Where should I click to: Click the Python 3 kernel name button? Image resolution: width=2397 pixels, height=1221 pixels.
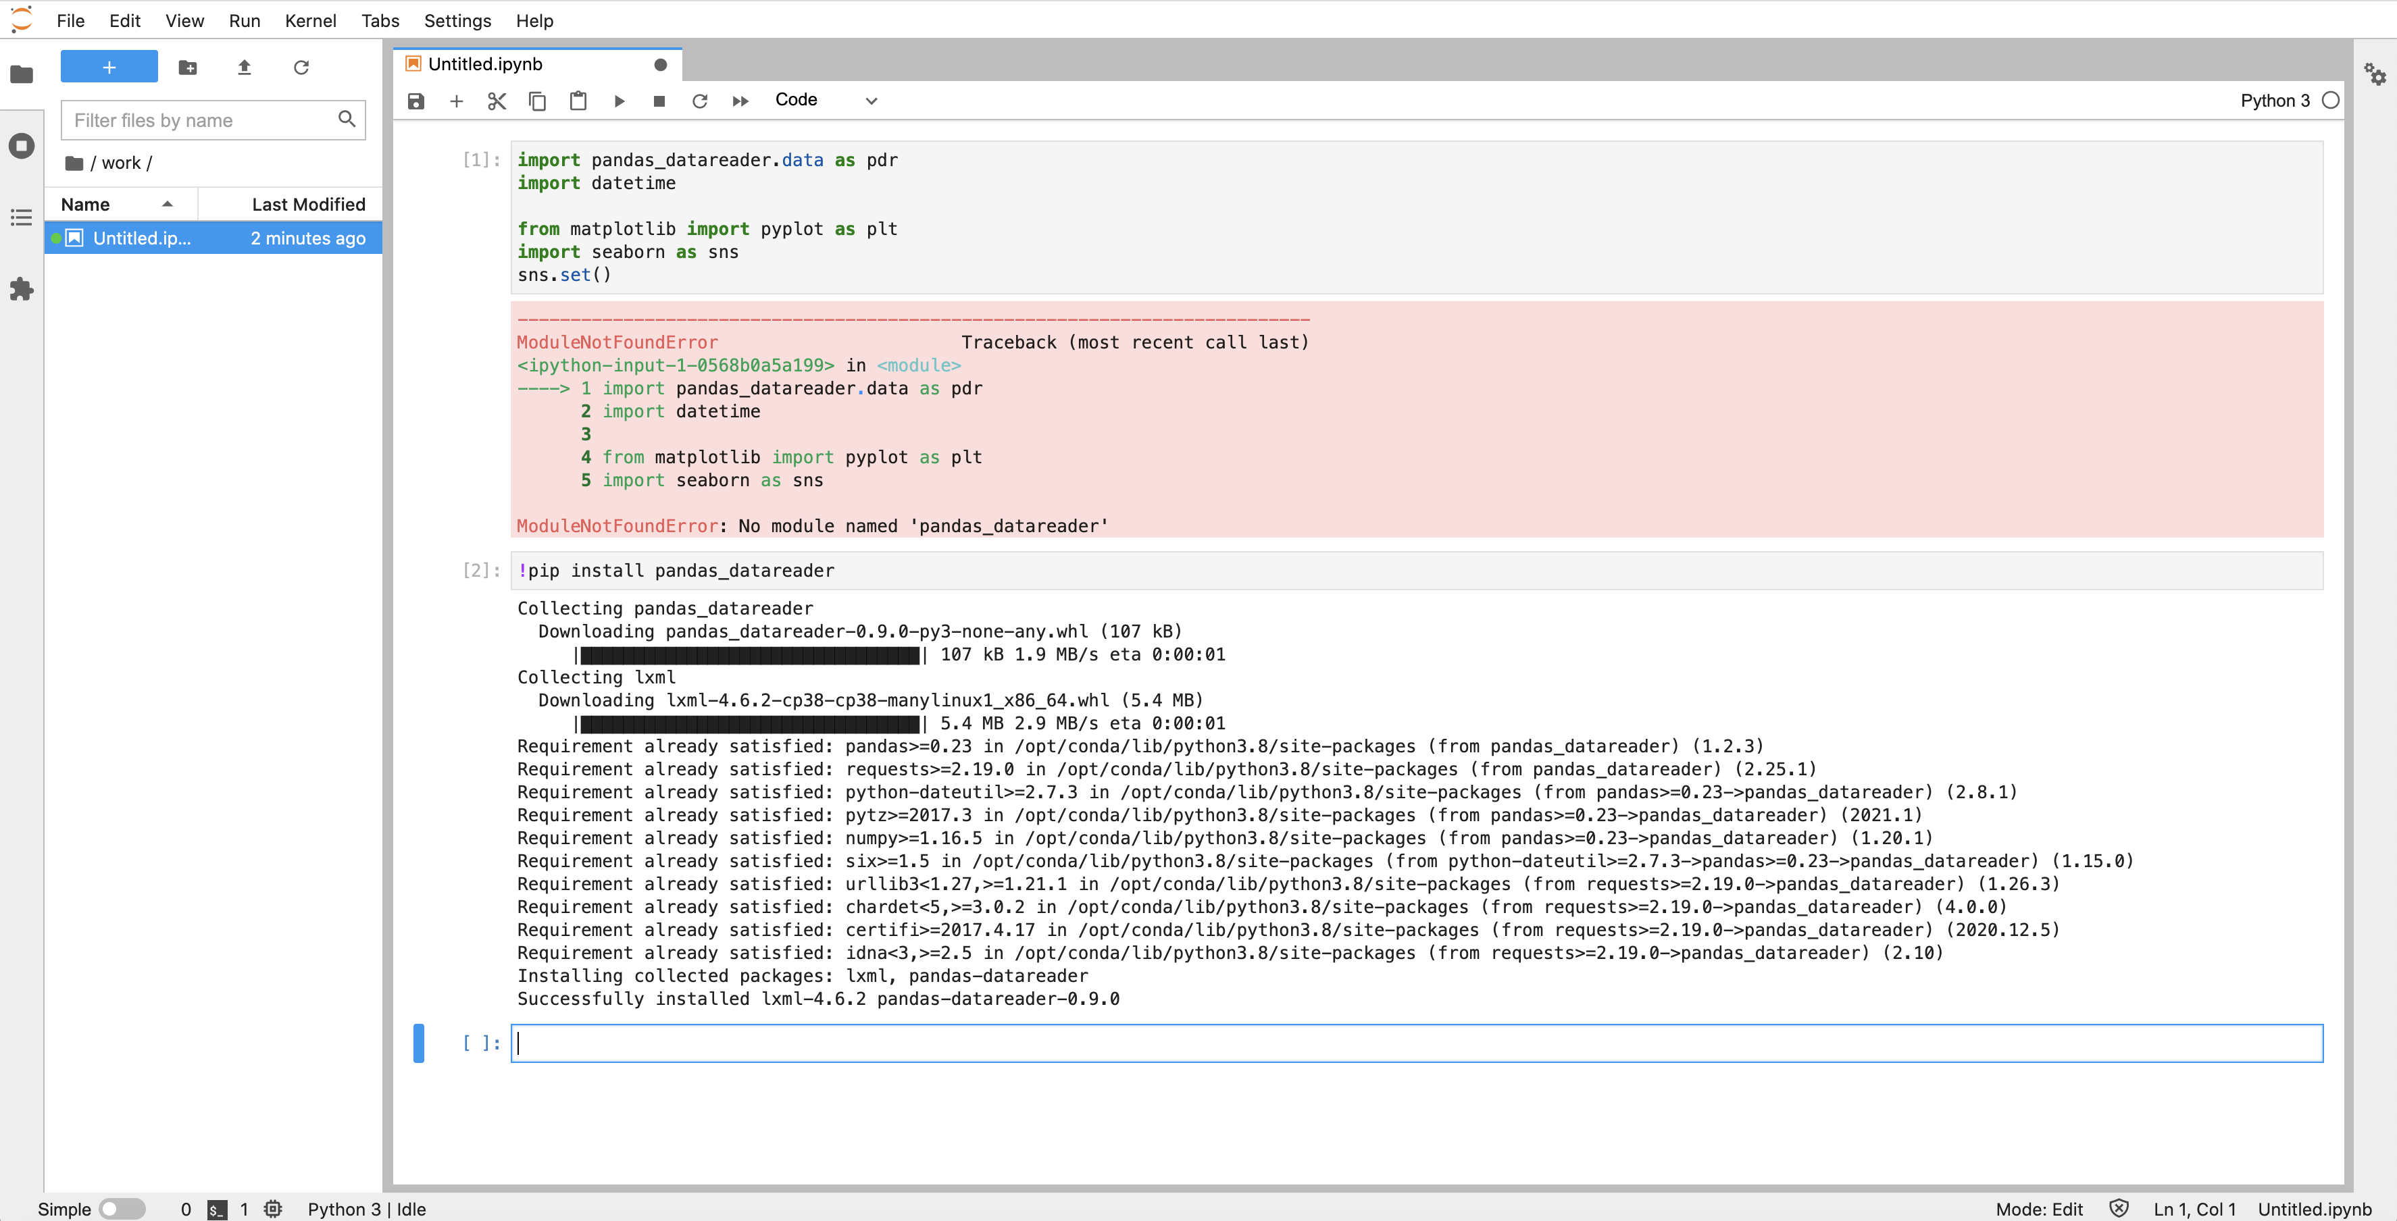click(2274, 101)
